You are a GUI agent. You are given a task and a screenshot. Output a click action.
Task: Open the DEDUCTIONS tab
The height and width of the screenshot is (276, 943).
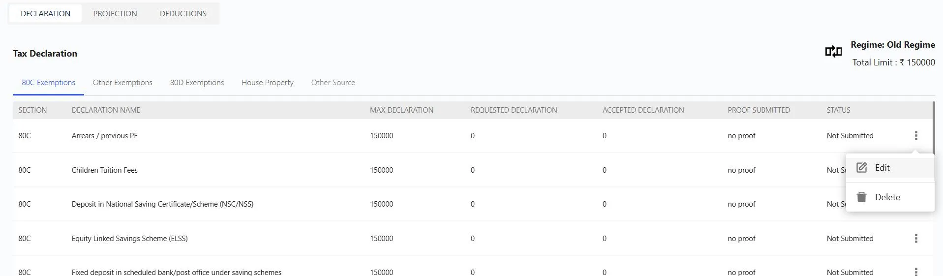point(183,14)
